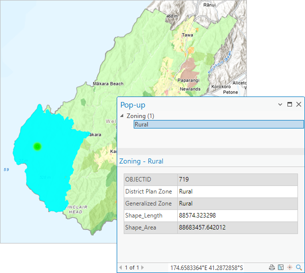The image size is (305, 273).
Task: Click the Tawa label on the map
Action: coord(187,35)
